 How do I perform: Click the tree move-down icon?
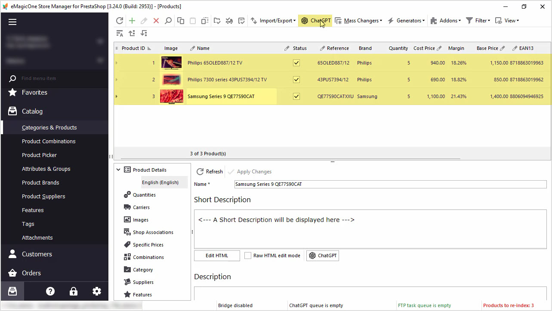(144, 33)
